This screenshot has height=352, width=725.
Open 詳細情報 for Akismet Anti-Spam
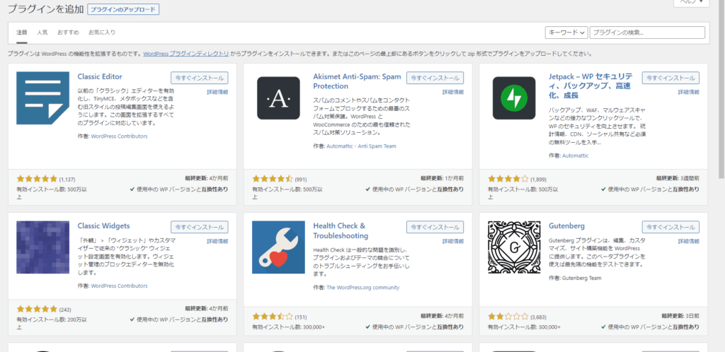pyautogui.click(x=453, y=92)
